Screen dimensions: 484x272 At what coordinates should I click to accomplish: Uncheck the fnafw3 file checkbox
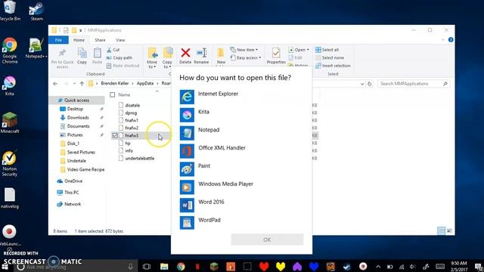click(115, 135)
